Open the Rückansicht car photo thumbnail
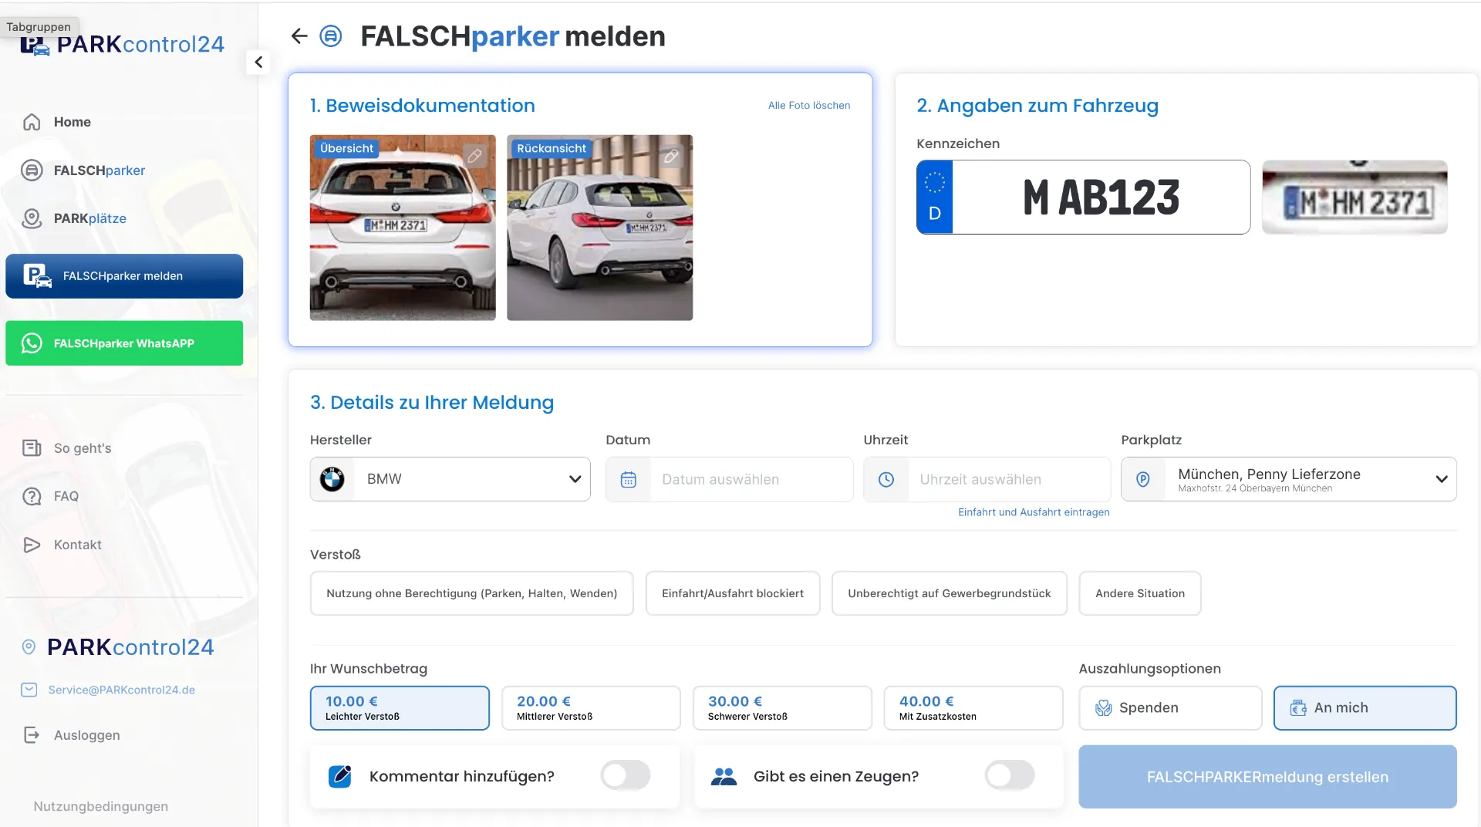The image size is (1481, 827). [x=600, y=228]
